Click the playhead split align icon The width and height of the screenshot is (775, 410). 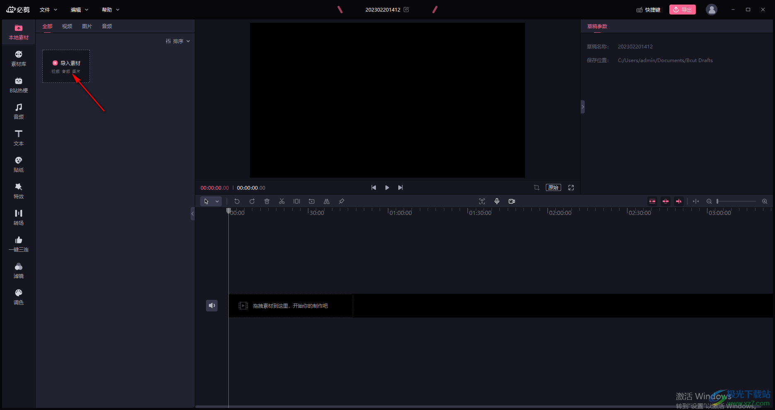click(696, 201)
